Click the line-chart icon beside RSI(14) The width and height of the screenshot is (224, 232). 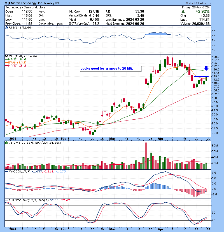[x=6, y=27]
